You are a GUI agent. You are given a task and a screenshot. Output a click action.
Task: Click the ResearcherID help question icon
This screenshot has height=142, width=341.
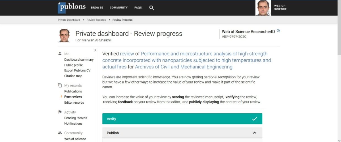(278, 31)
